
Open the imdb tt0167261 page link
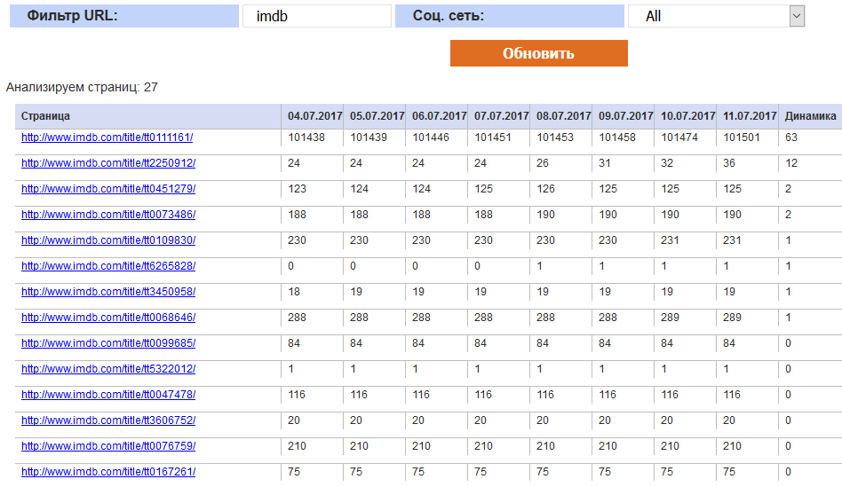(108, 472)
